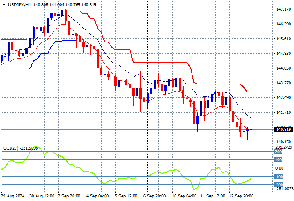Click the CCI level 200 marker

pos(278,152)
